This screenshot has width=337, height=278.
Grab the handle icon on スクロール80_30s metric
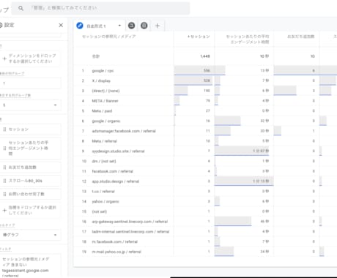4,181
